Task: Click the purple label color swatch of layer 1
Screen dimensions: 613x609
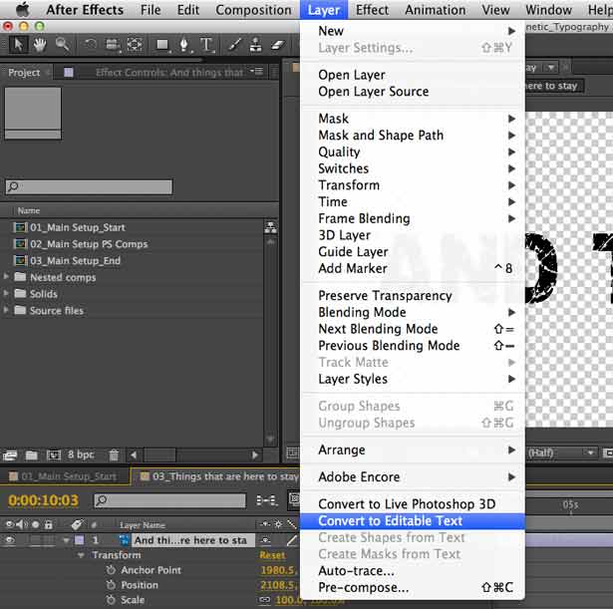Action: click(x=80, y=540)
